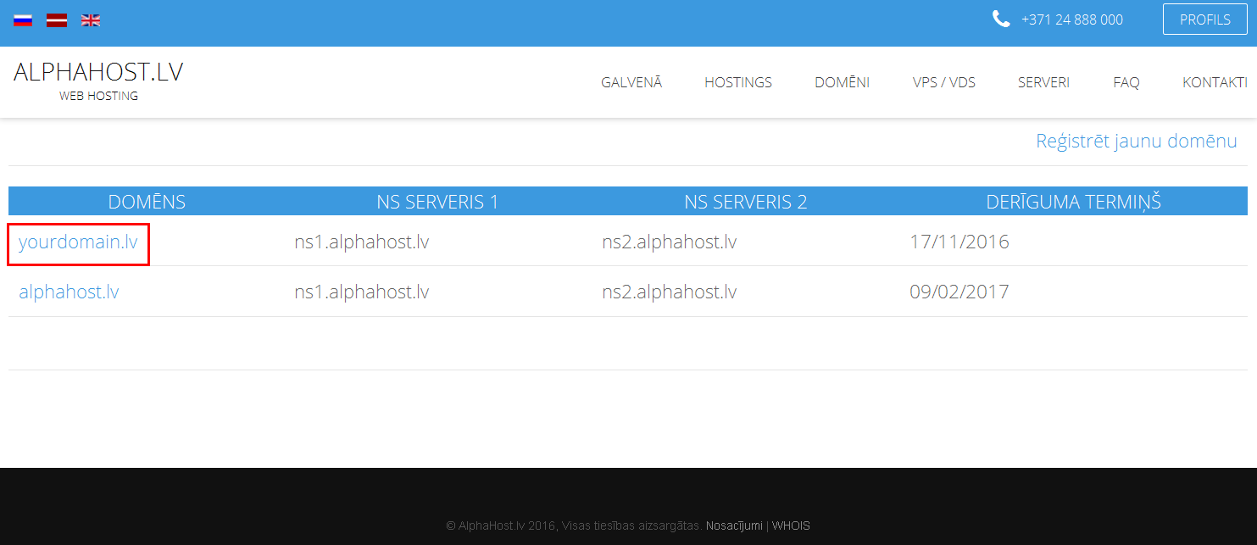
Task: Click the ALPHAHOST.LV logo
Action: tap(98, 73)
